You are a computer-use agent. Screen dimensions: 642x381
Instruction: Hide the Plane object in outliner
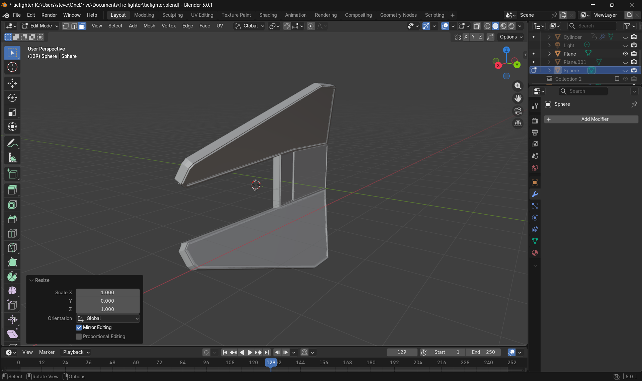click(625, 54)
